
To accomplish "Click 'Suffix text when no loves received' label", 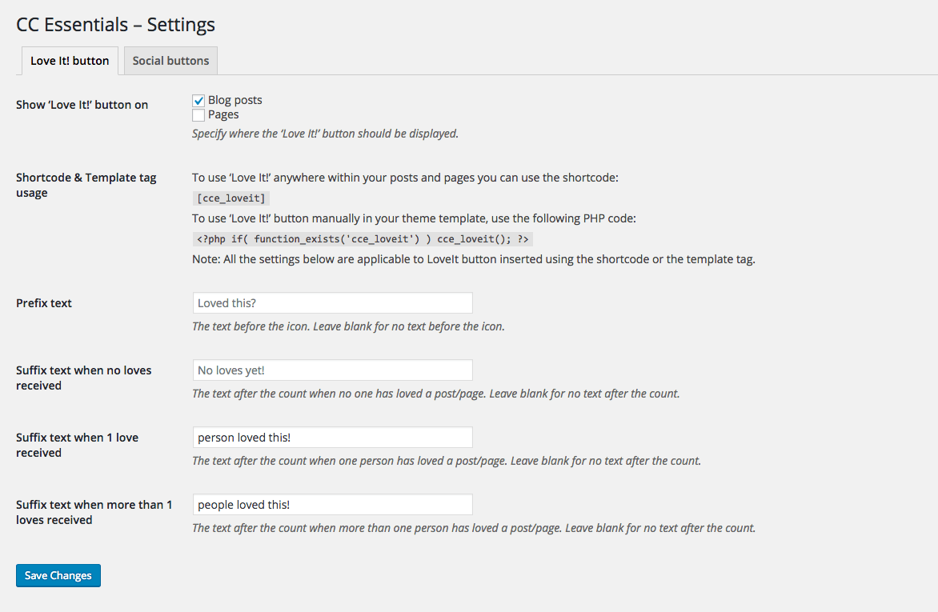I will tap(84, 378).
